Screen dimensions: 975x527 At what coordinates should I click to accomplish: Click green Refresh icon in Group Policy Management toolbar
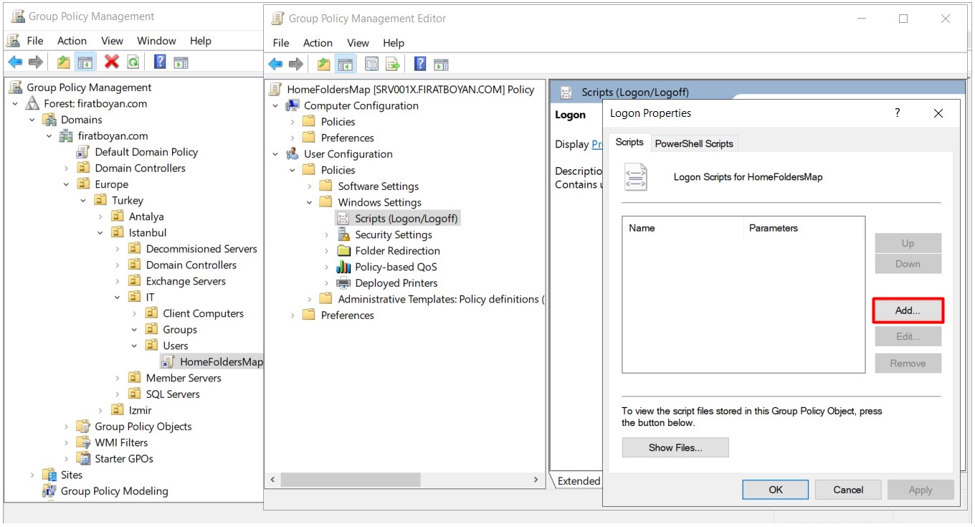(x=133, y=62)
